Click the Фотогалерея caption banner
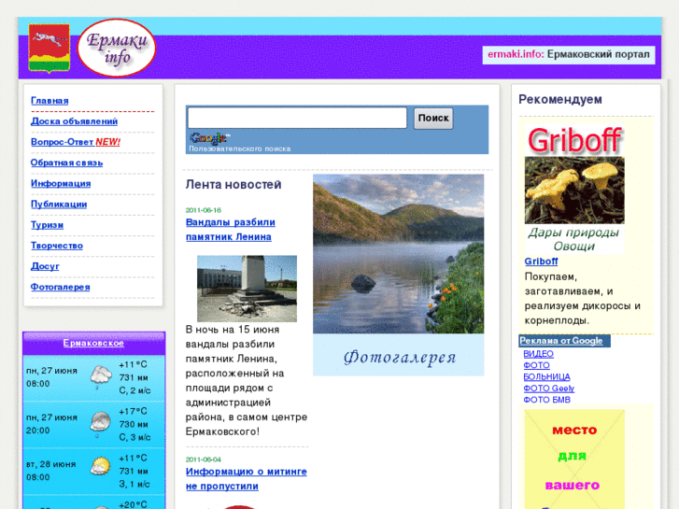Image resolution: width=679 pixels, height=509 pixels. (x=399, y=355)
